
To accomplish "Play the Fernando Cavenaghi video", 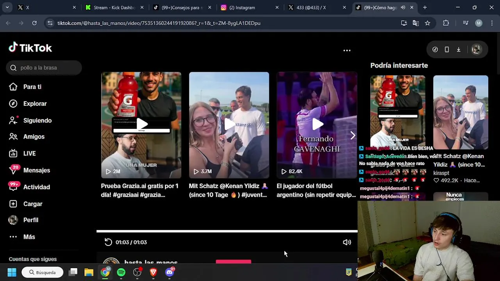I will coord(317,125).
